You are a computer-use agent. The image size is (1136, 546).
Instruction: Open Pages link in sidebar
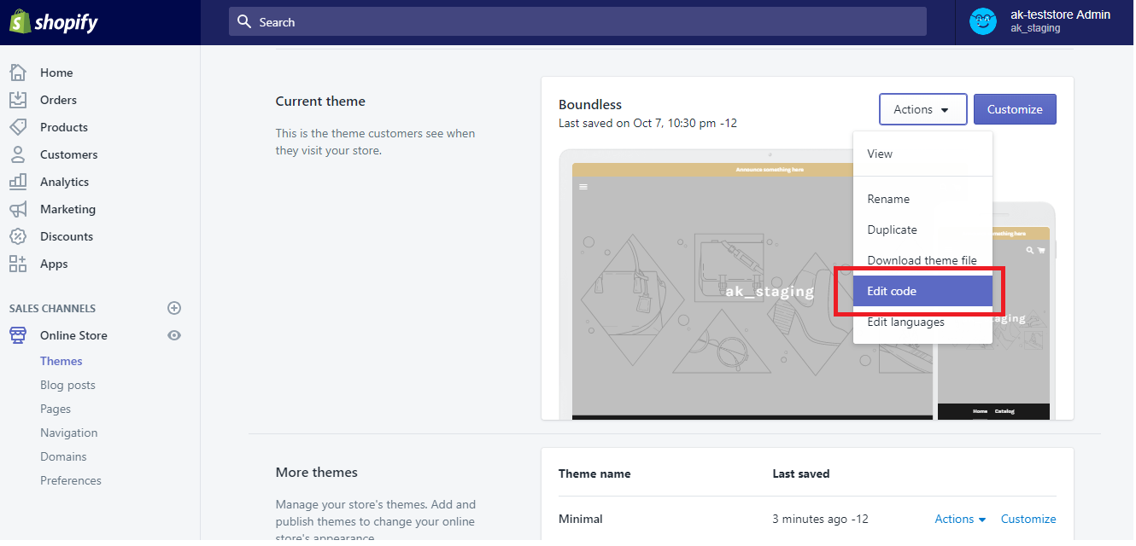(56, 409)
